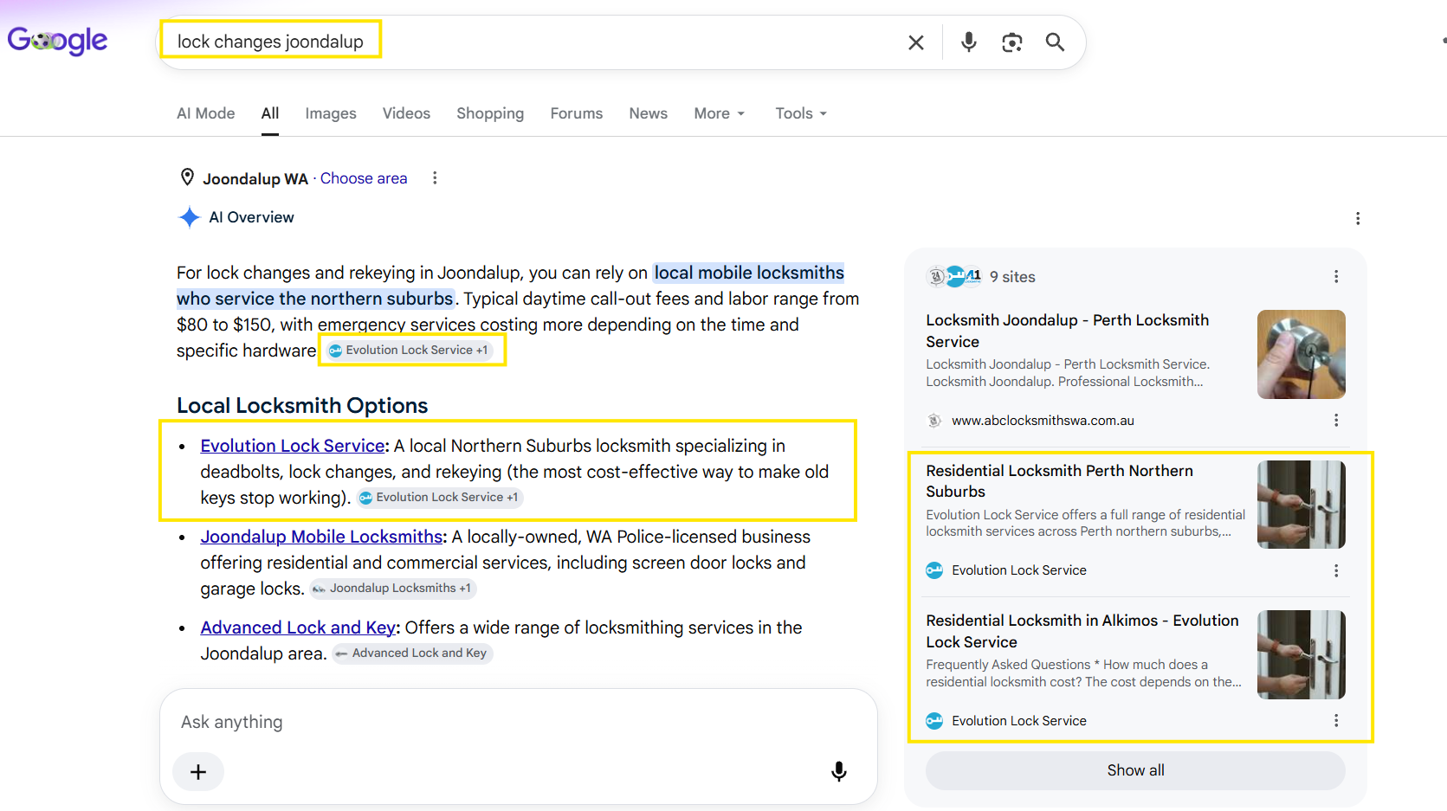Select the All results tab

click(x=270, y=113)
